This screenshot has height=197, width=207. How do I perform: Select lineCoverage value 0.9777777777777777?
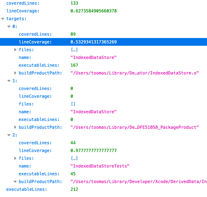tap(94, 151)
